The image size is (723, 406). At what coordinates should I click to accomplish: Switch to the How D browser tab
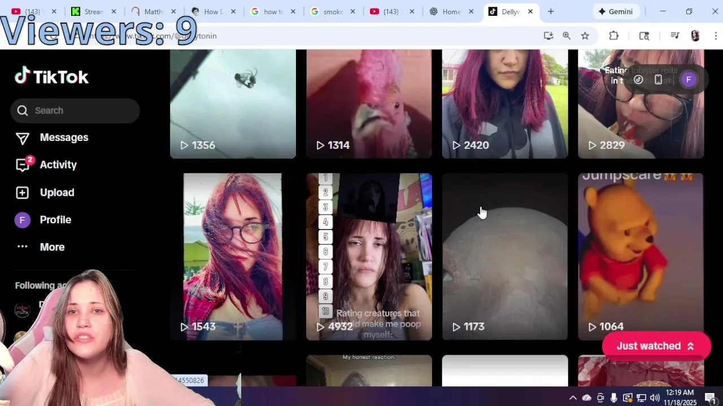pos(212,11)
